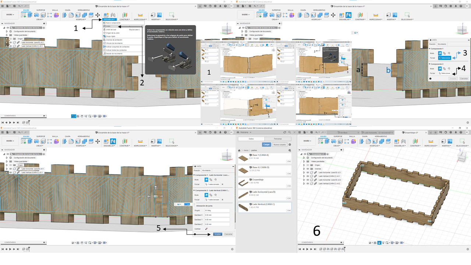Switch to SUPERFICIE tab in top-left window
This screenshot has height=265, width=471.
tap(40, 10)
